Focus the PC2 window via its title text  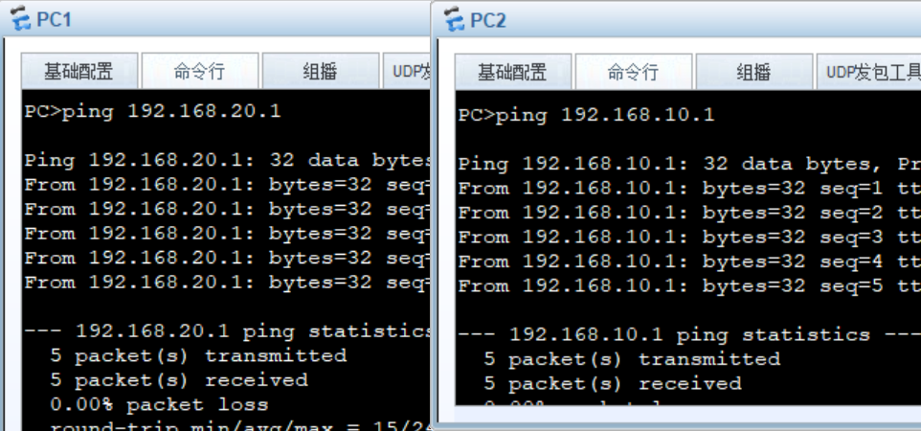(488, 20)
